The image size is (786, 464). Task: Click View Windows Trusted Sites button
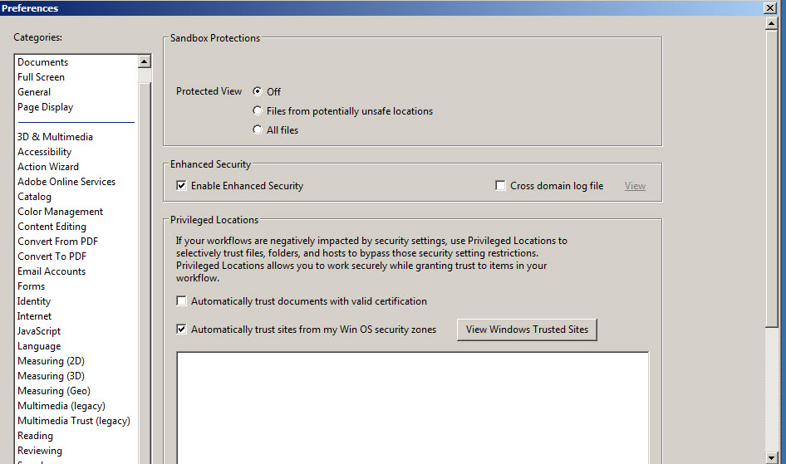527,330
